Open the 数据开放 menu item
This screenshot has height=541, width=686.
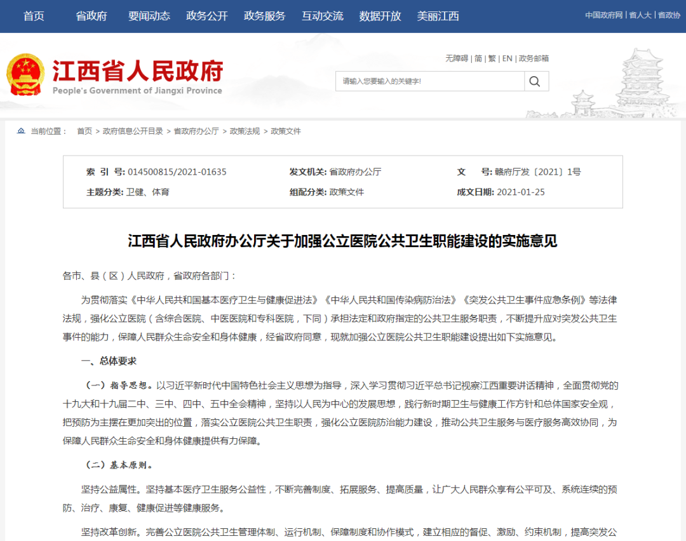click(x=380, y=16)
